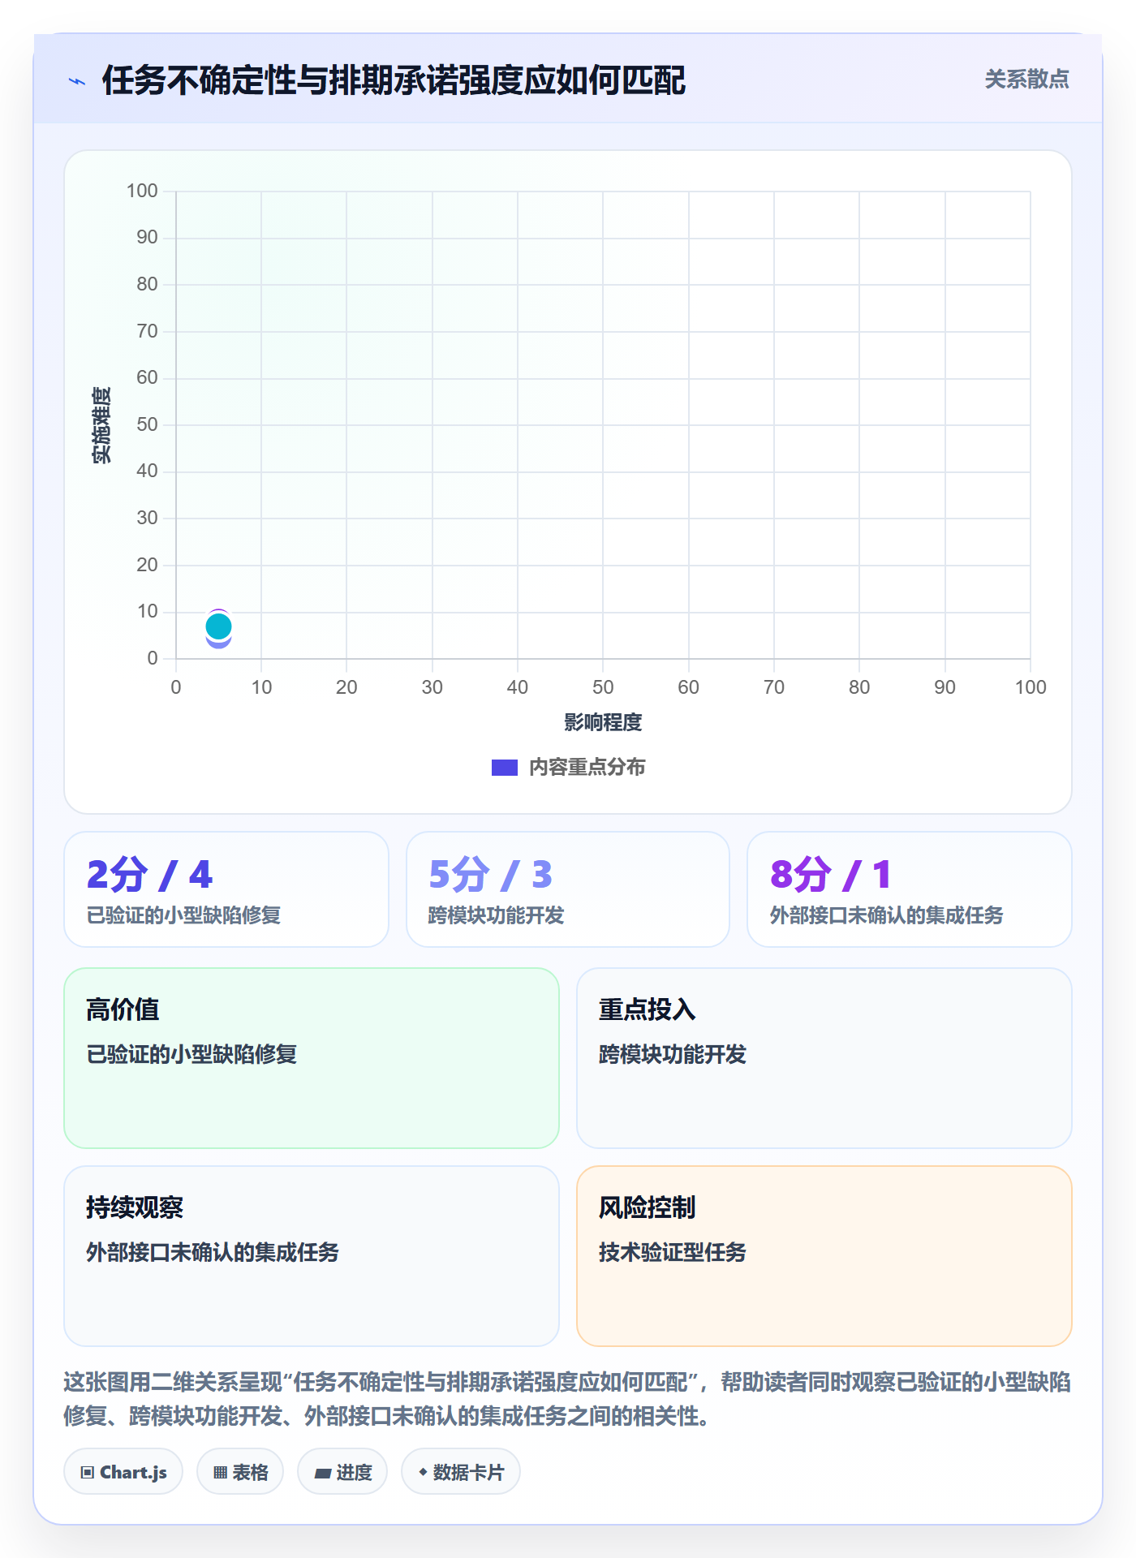Click 外部接口未确认的集成任务 under the 8分 / 1 score

[x=886, y=915]
